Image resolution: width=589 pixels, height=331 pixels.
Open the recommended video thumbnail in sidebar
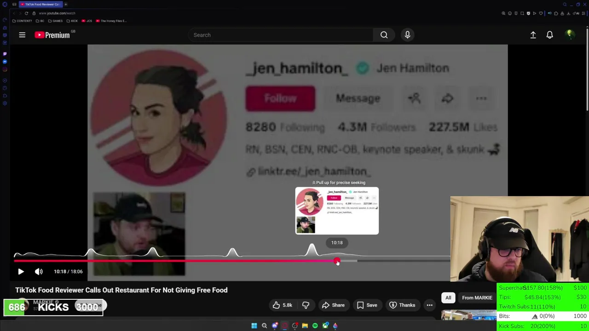468,315
